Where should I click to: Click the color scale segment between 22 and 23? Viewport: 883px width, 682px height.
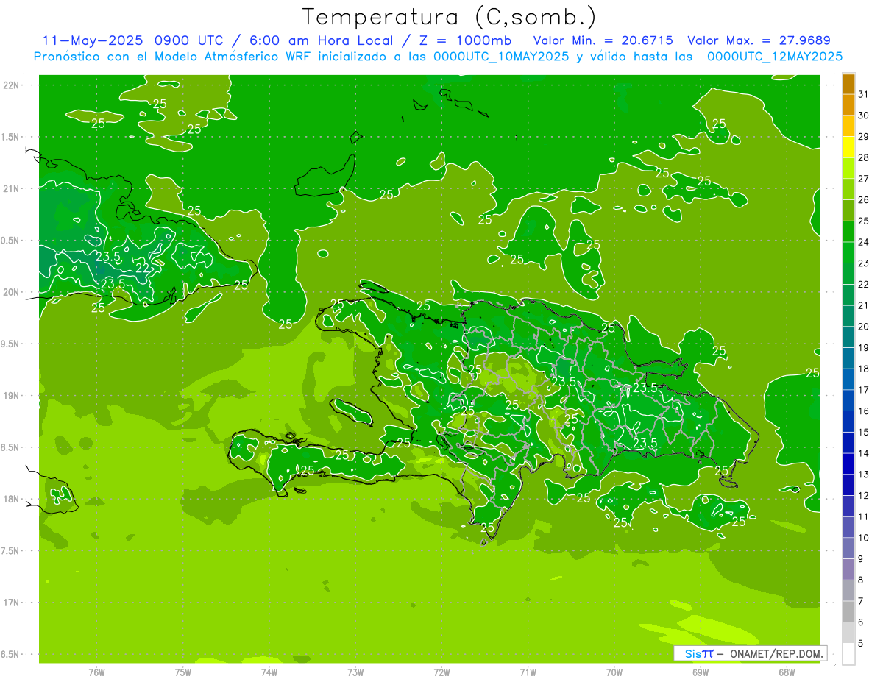point(848,274)
